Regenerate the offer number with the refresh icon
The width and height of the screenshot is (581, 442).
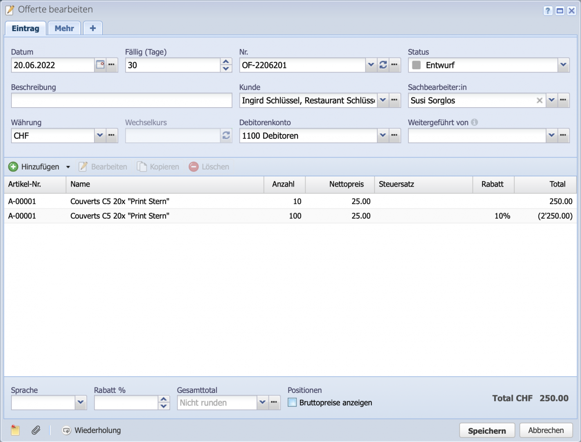tap(383, 65)
